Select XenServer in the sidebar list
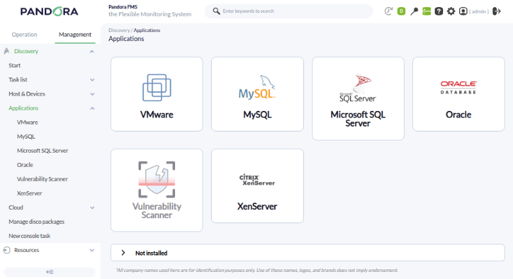513x279 pixels. tap(29, 193)
